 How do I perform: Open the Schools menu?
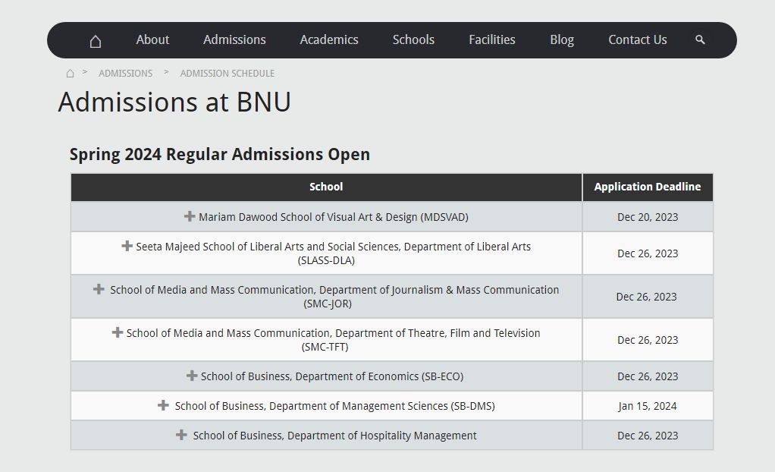[x=414, y=39]
